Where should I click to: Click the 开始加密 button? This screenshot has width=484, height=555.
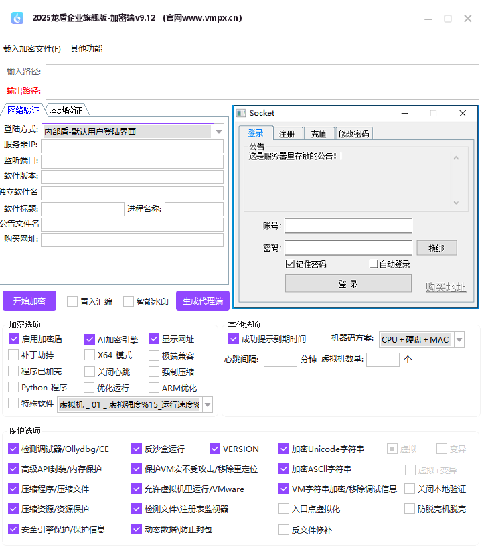pos(29,301)
